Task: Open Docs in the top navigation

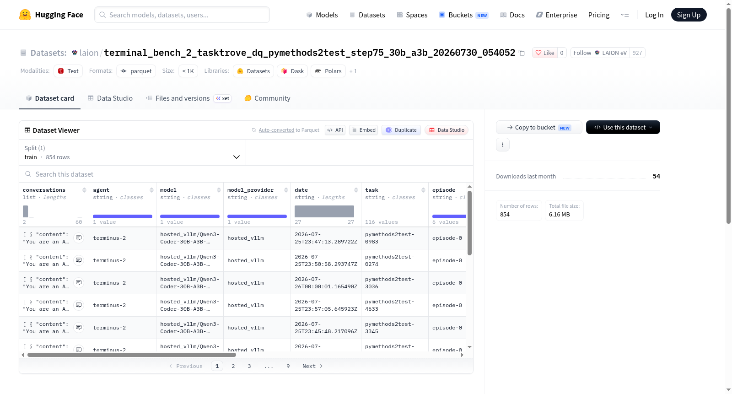Action: pyautogui.click(x=512, y=15)
